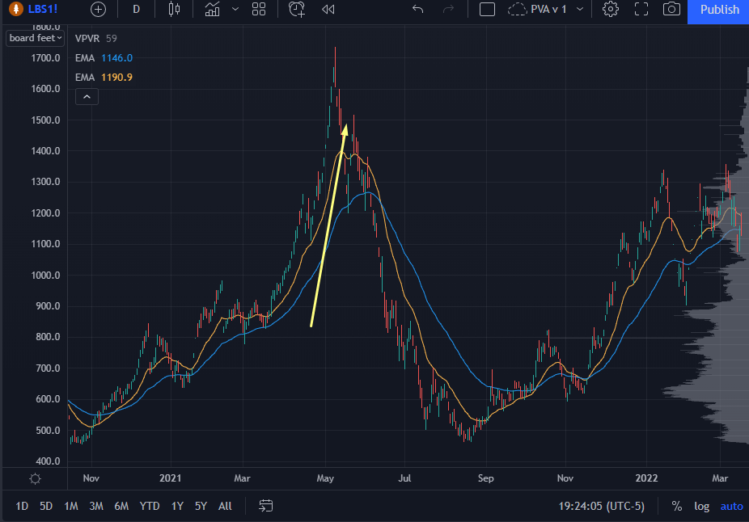Set the range to 6M
The height and width of the screenshot is (522, 749).
click(121, 506)
